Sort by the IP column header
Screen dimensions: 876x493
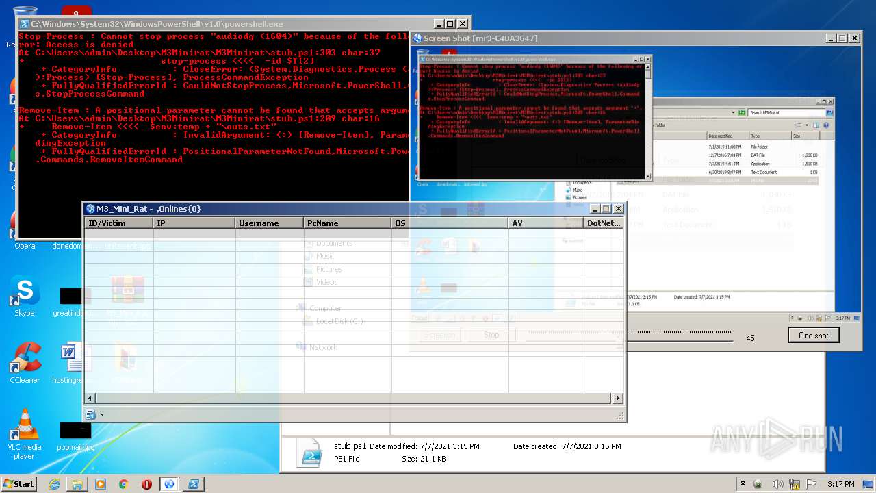point(194,223)
